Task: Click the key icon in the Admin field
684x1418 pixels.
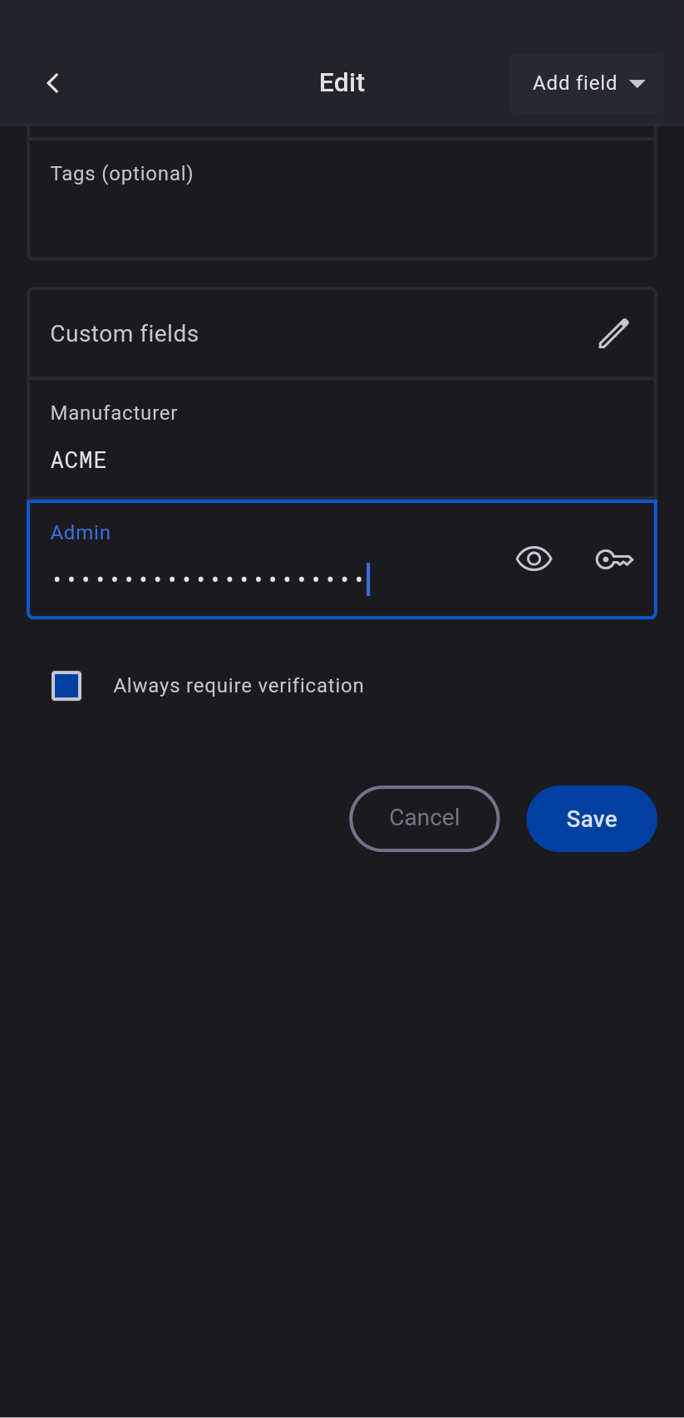Action: [x=614, y=559]
